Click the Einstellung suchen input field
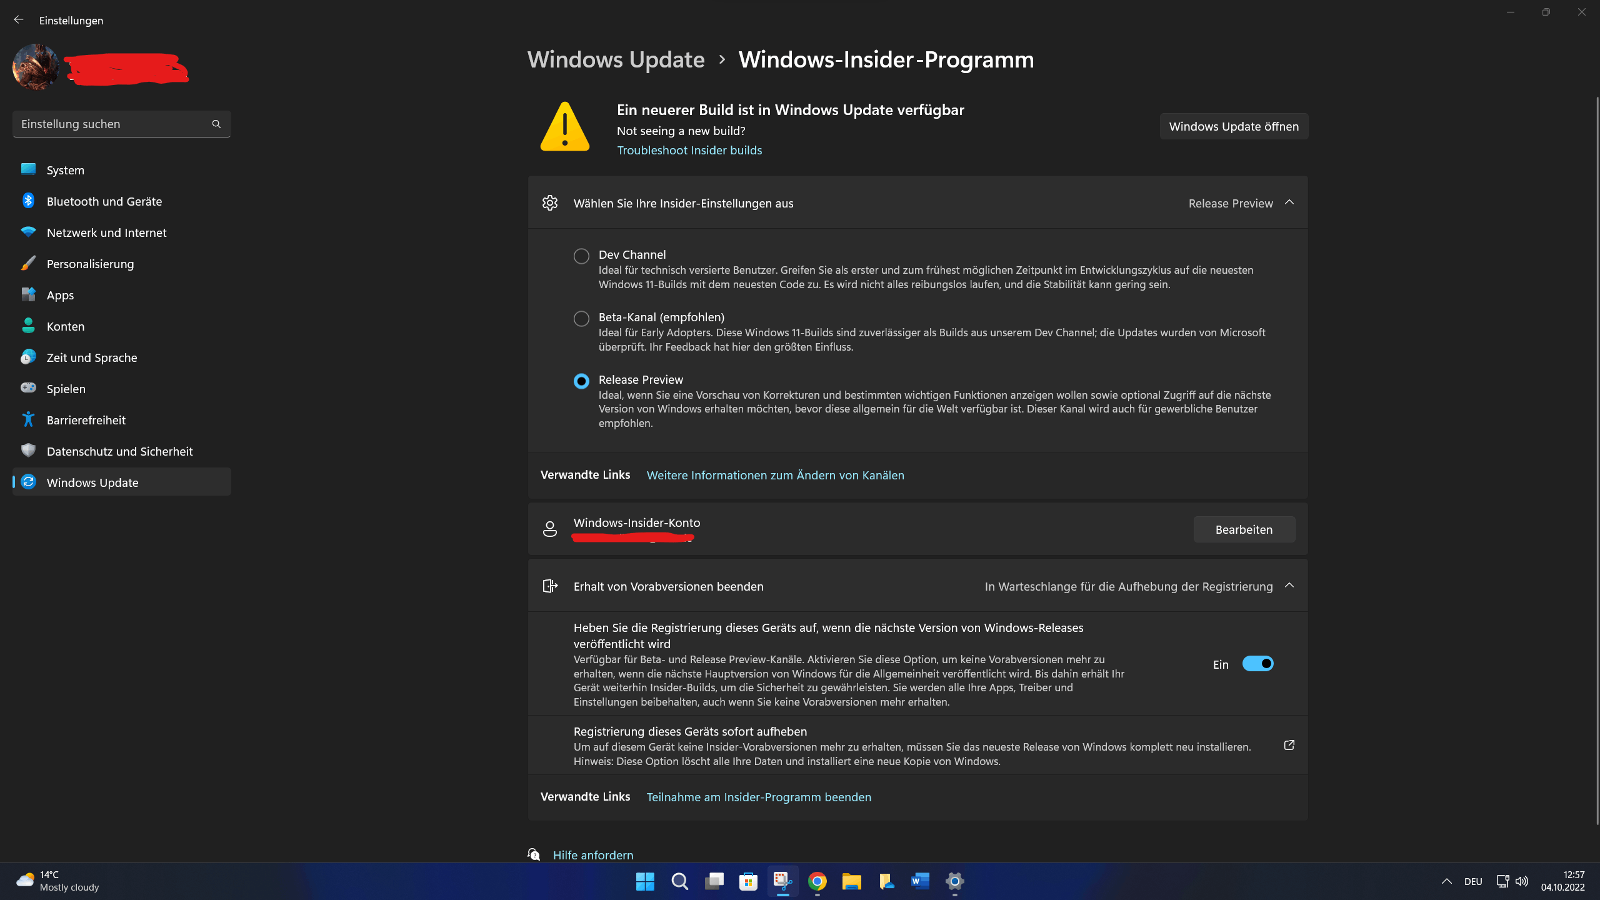The width and height of the screenshot is (1600, 900). (x=120, y=123)
